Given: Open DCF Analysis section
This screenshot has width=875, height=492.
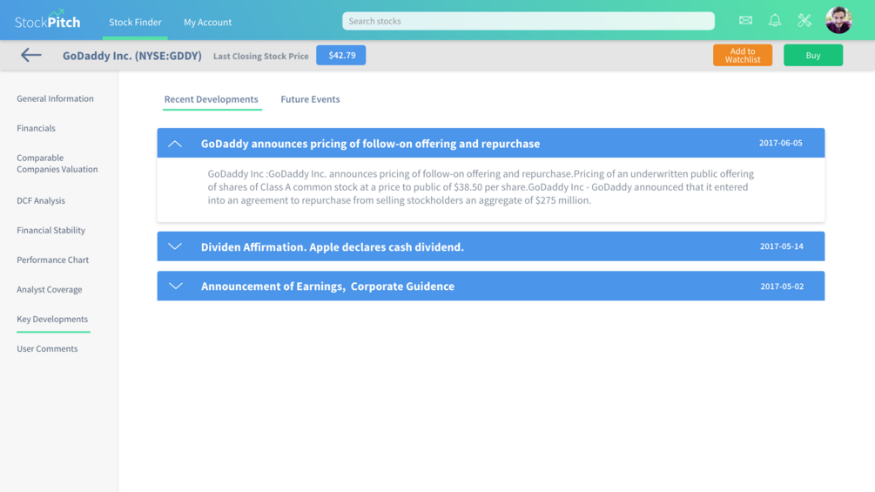Looking at the screenshot, I should (41, 201).
